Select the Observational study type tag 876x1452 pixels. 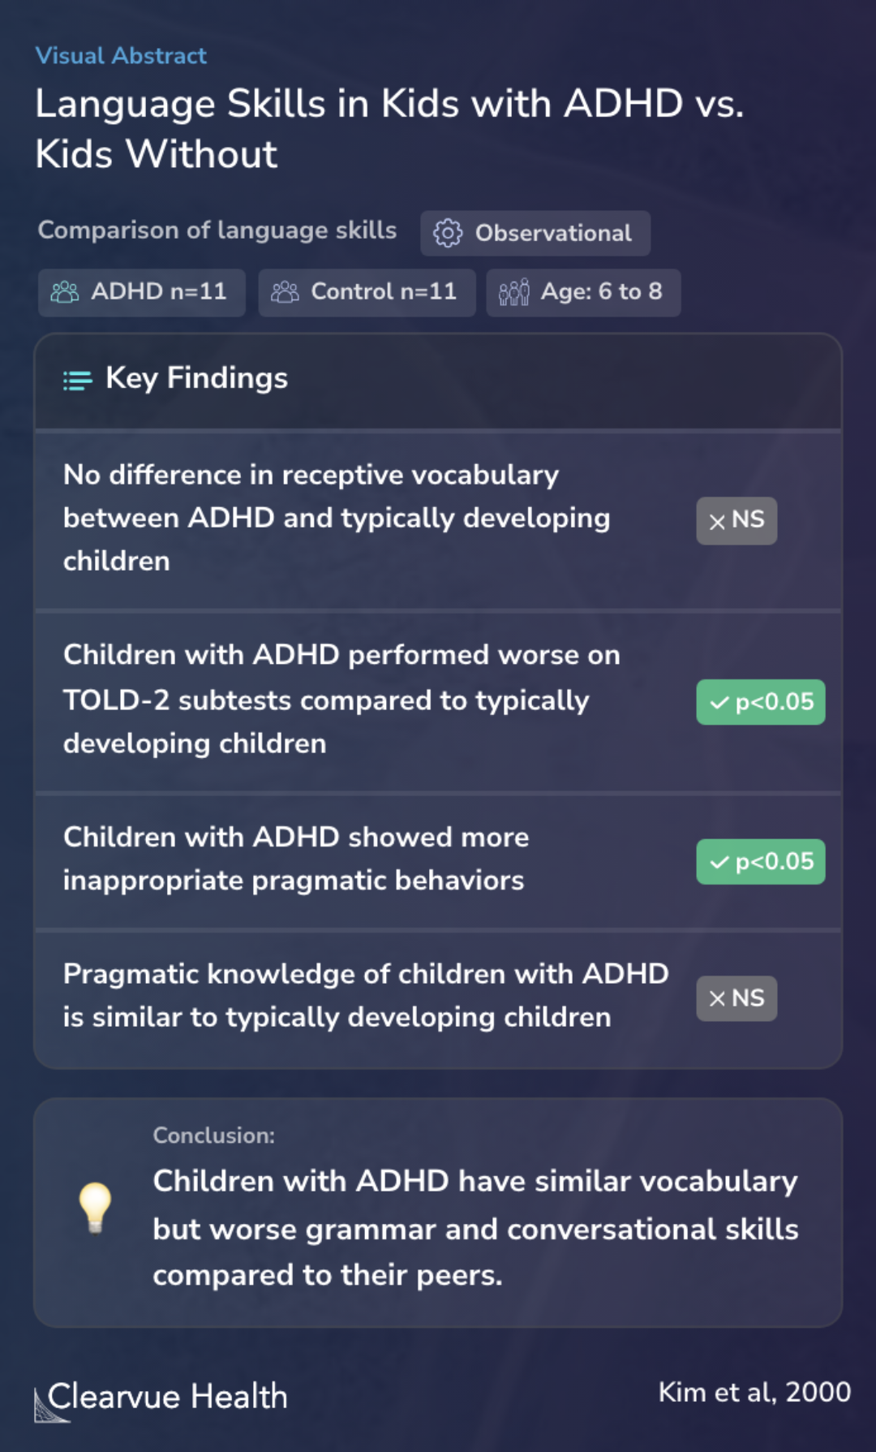(x=535, y=234)
